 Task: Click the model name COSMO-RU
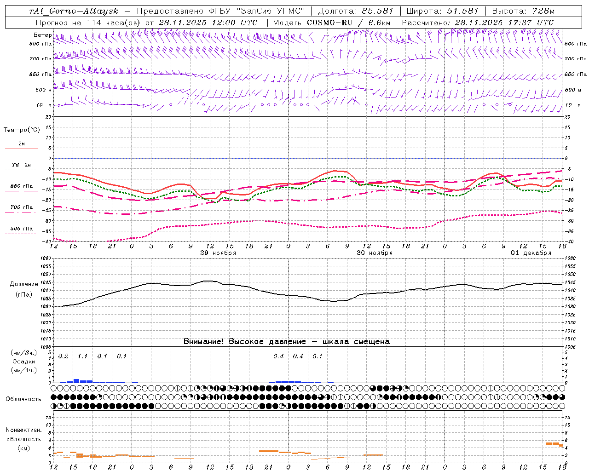330,23
